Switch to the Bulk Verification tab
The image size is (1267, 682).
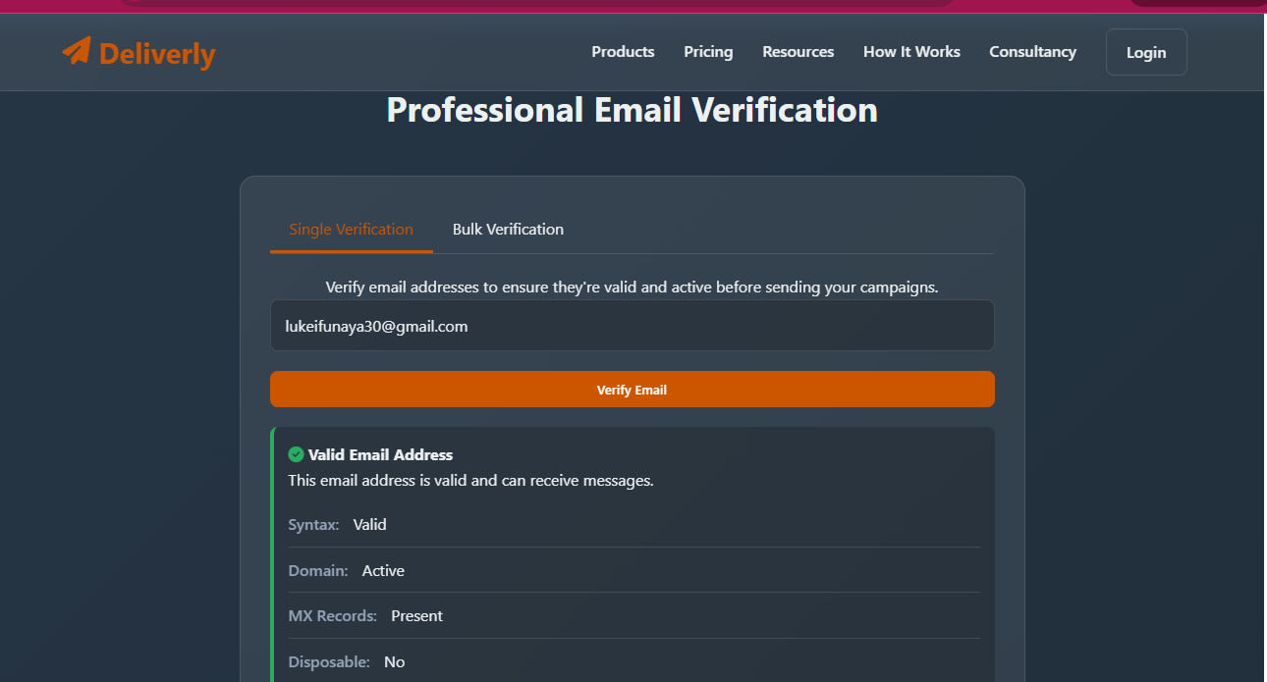tap(508, 230)
